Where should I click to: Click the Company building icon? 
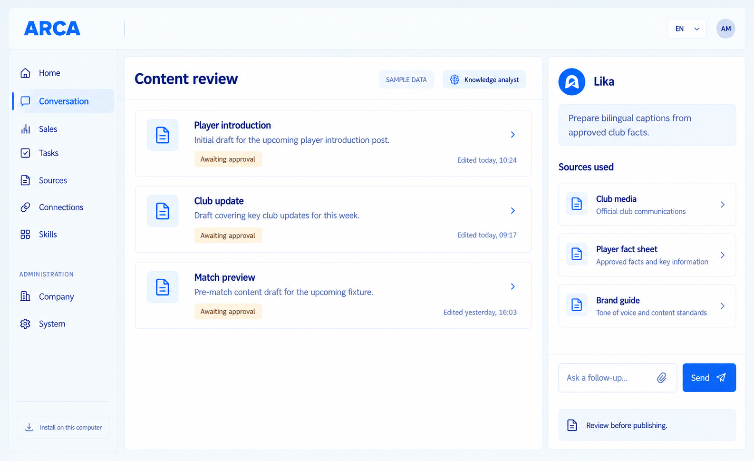click(x=25, y=296)
